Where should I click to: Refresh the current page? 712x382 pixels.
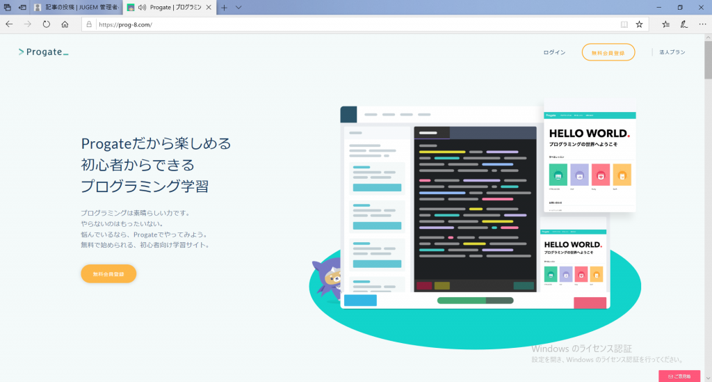[x=46, y=24]
